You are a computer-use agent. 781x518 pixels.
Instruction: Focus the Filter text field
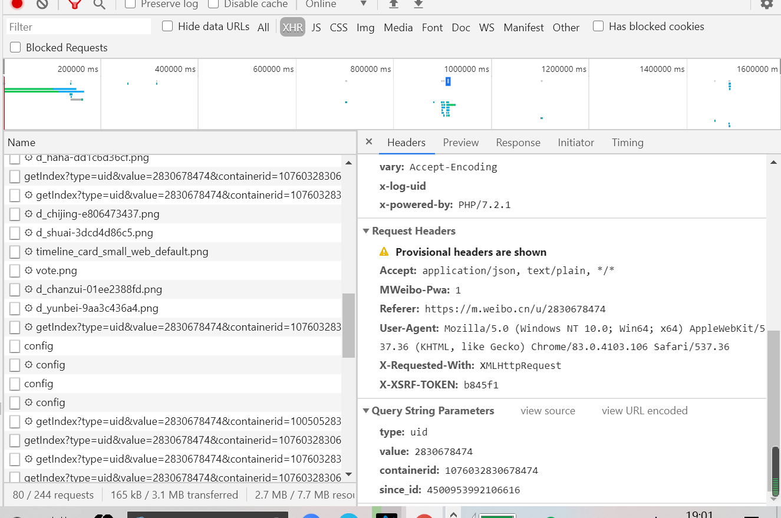tap(78, 27)
